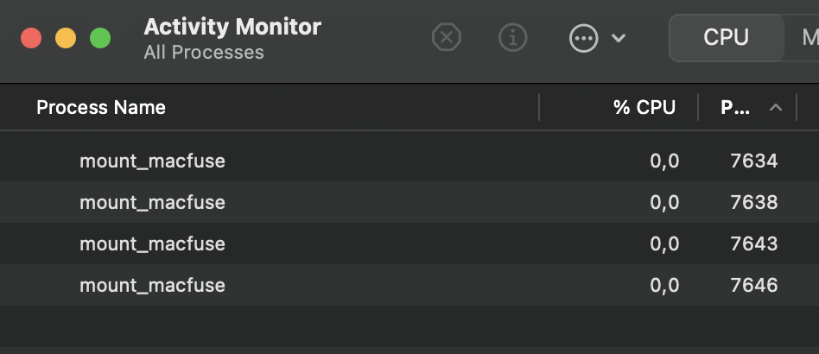This screenshot has width=819, height=354.
Task: Switch to the partially visible Memory tab
Action: point(809,38)
